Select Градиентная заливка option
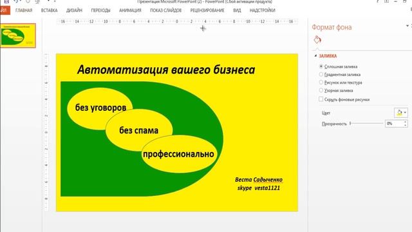 (x=321, y=75)
